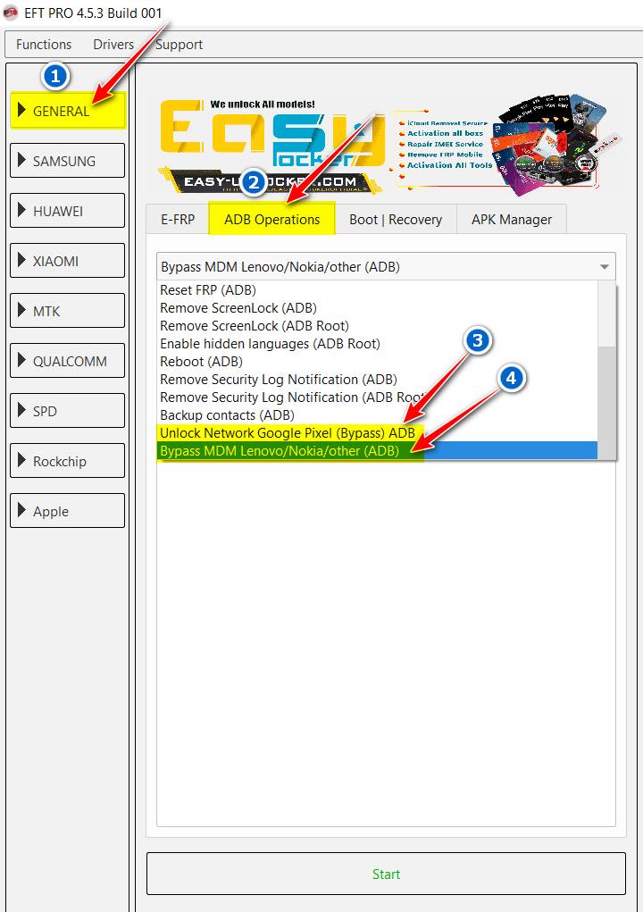Choose Remove Security Log Notification (ADB Root)
Image resolution: width=643 pixels, height=912 pixels.
coord(377,397)
